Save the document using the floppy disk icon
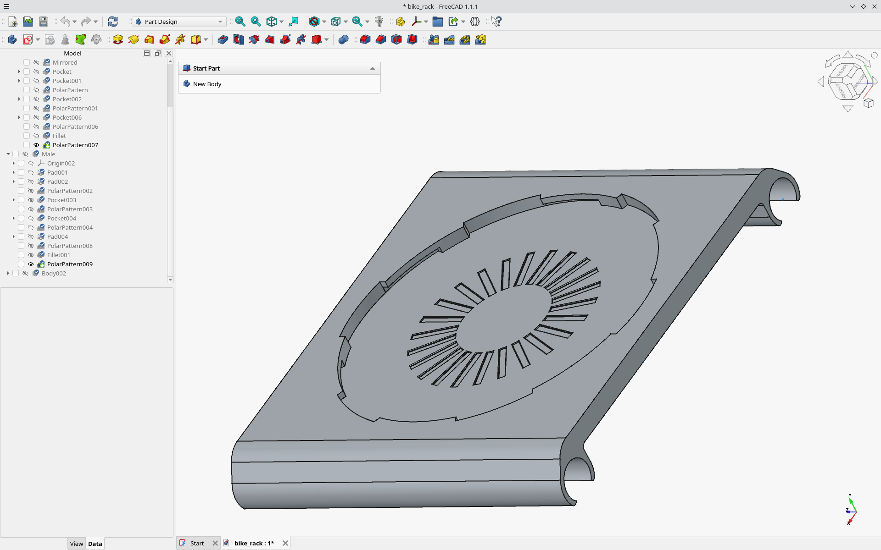The height and width of the screenshot is (550, 881). pyautogui.click(x=44, y=22)
